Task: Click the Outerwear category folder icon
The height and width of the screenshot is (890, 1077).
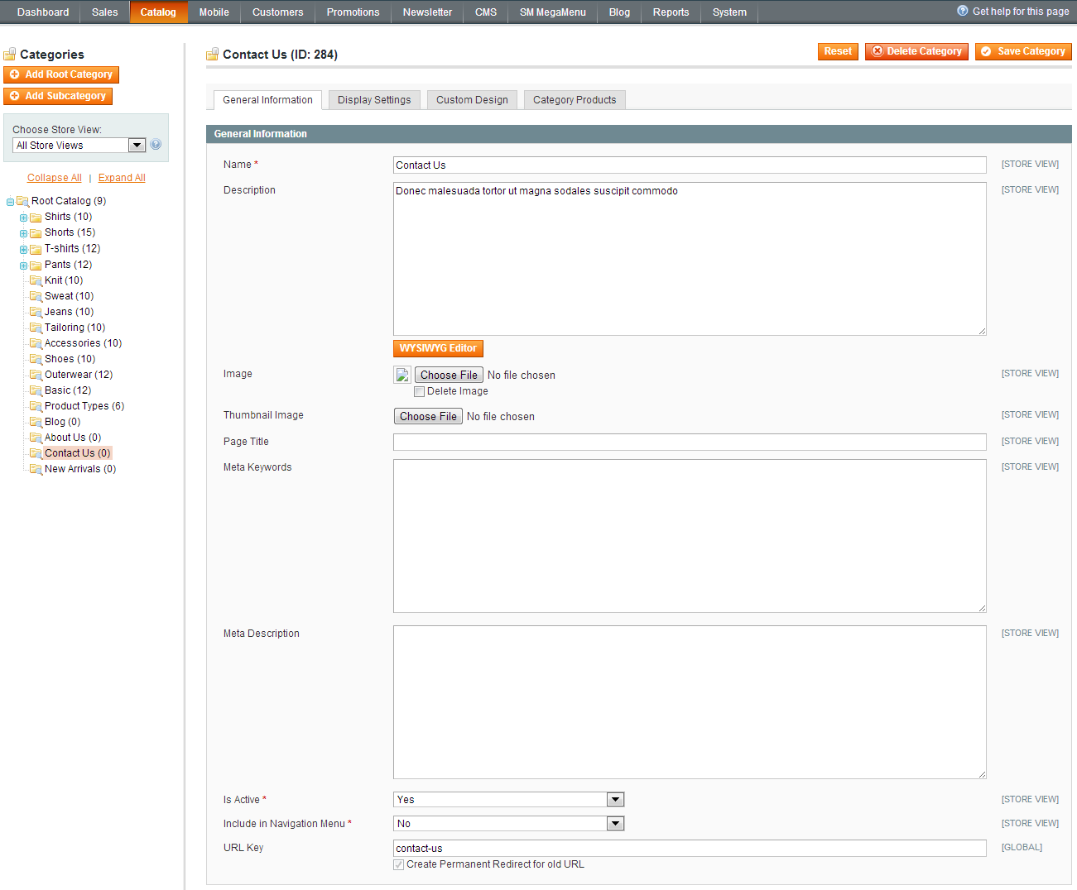Action: point(36,375)
